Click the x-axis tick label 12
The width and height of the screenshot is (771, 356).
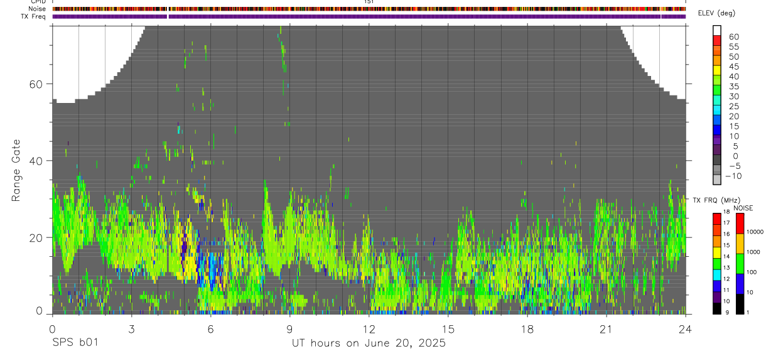369,329
